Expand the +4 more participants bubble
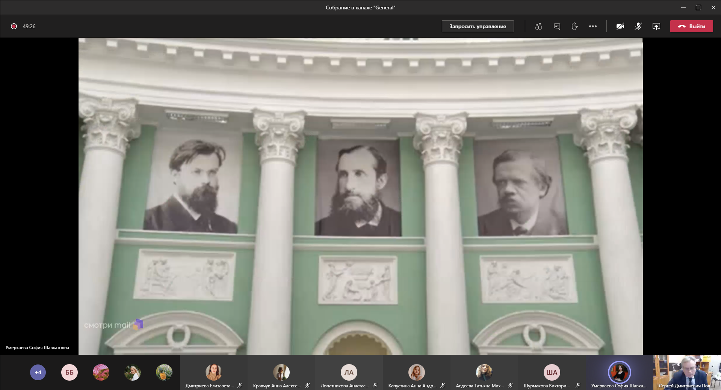The height and width of the screenshot is (390, 721). click(x=38, y=372)
